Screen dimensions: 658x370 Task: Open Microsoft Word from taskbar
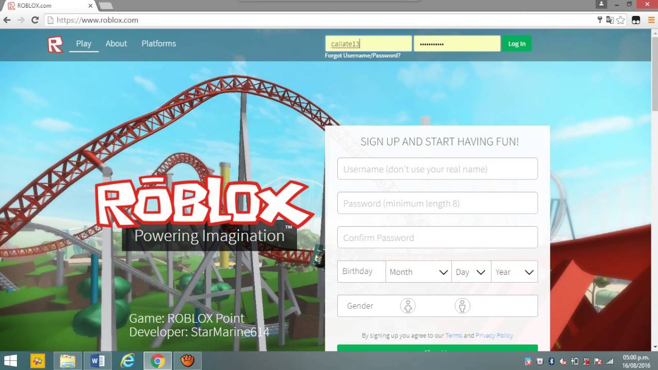pos(98,361)
